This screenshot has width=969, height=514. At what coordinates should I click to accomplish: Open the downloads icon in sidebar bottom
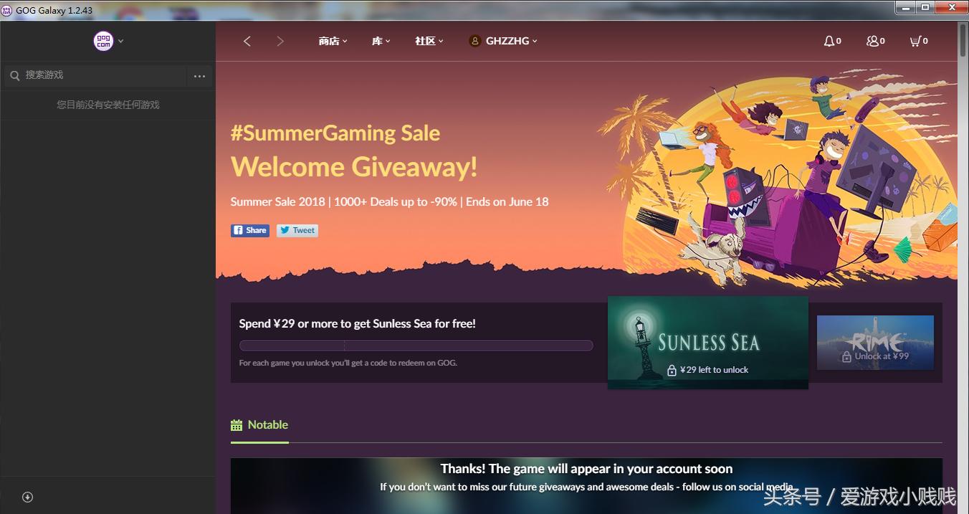[27, 497]
